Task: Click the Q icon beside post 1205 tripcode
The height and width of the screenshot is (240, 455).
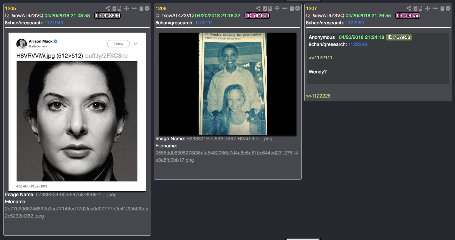Action: (7, 16)
